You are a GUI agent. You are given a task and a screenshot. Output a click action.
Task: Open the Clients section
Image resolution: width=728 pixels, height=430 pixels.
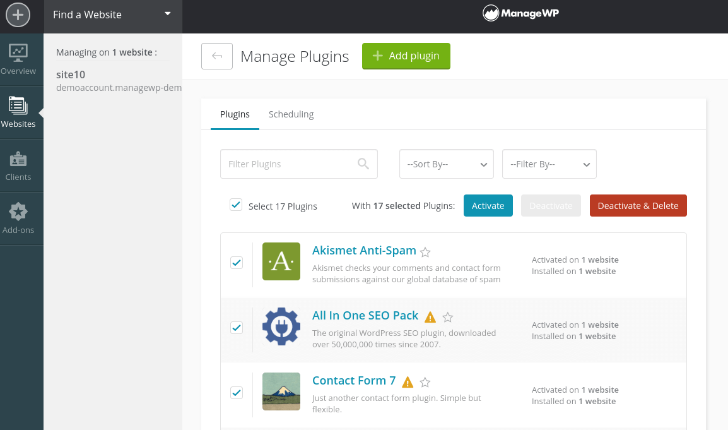coord(19,166)
